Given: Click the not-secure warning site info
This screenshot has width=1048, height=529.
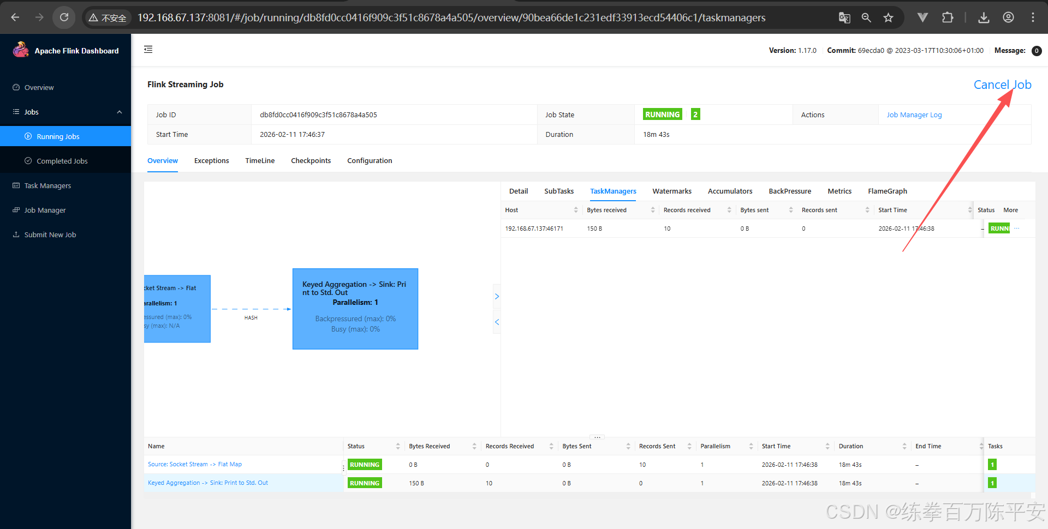Looking at the screenshot, I should [108, 18].
